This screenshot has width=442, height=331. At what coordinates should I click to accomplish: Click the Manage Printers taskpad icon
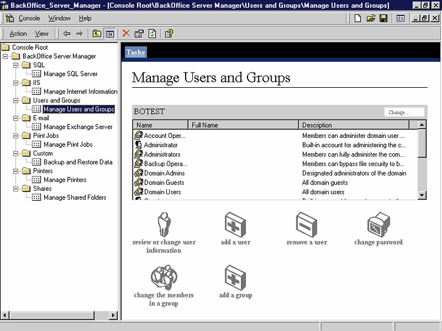(x=37, y=180)
